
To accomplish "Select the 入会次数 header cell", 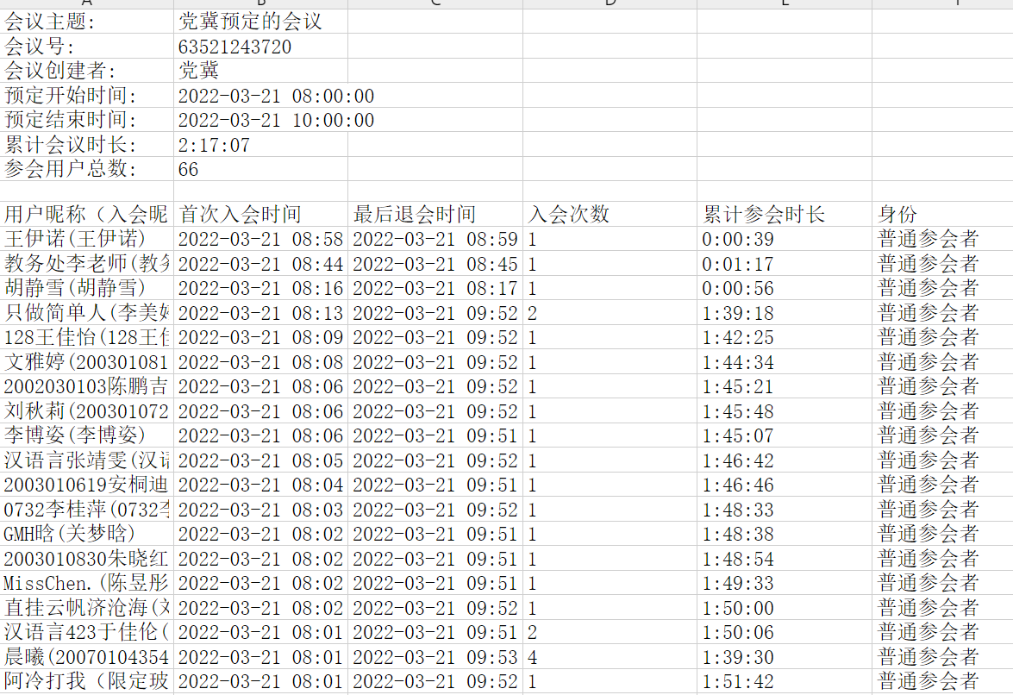I will (x=610, y=214).
